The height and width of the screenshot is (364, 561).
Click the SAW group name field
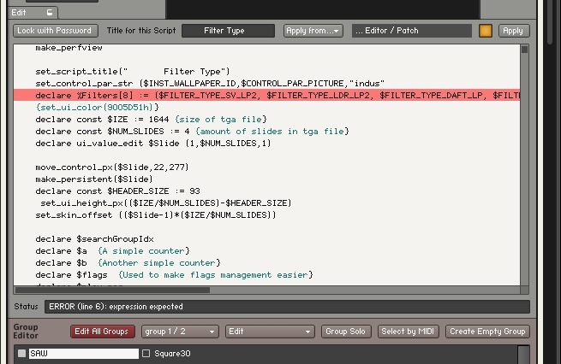84,353
